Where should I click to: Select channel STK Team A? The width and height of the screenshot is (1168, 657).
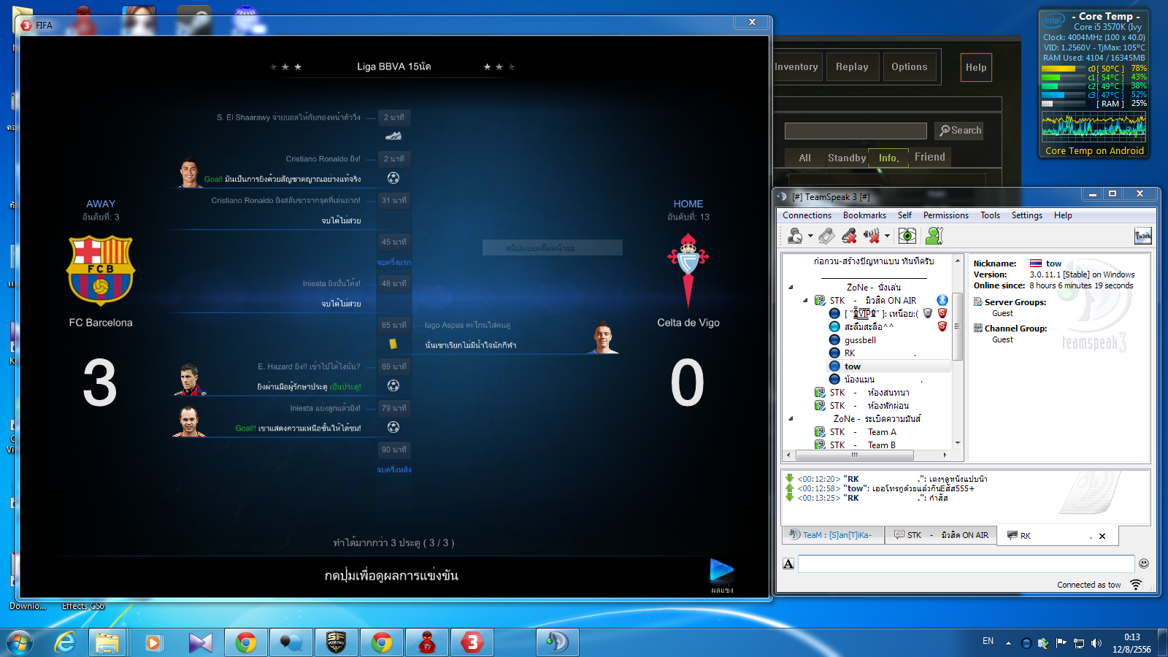tap(863, 432)
